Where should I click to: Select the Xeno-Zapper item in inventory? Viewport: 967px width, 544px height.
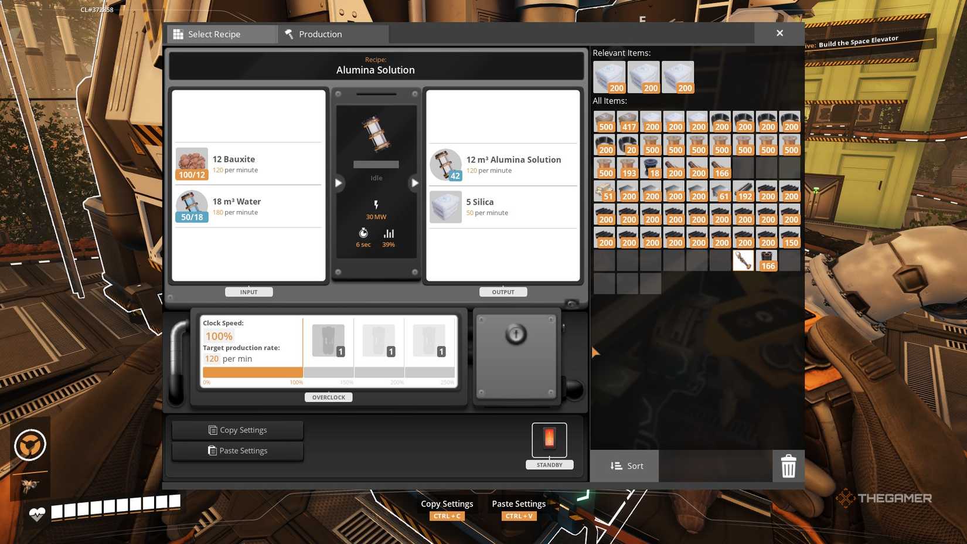743,260
